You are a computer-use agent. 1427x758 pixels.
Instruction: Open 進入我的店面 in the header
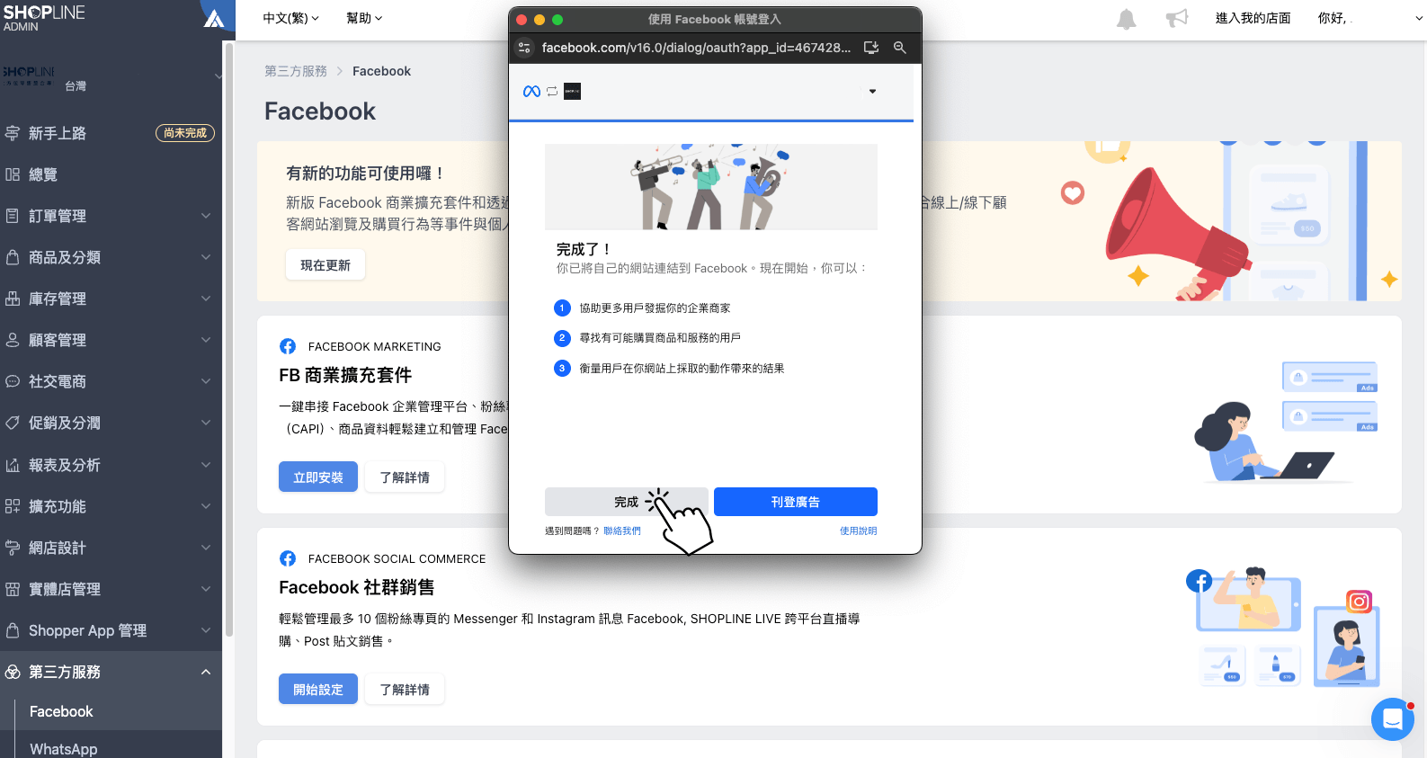pyautogui.click(x=1253, y=18)
